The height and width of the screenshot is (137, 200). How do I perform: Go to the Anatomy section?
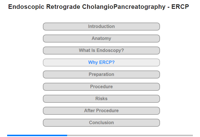tap(101, 39)
